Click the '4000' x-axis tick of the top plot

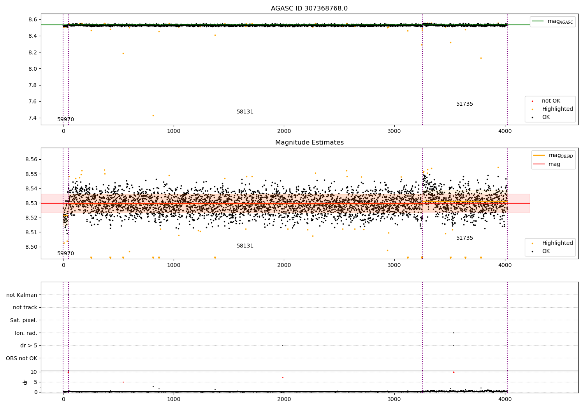point(505,131)
